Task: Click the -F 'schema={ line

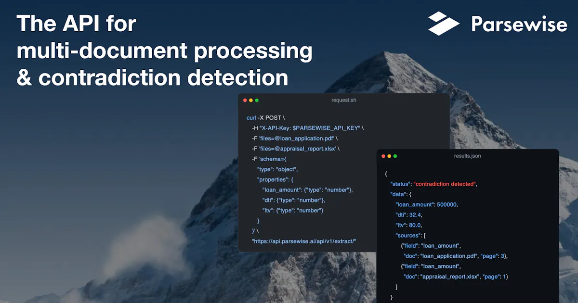Action: click(x=269, y=159)
